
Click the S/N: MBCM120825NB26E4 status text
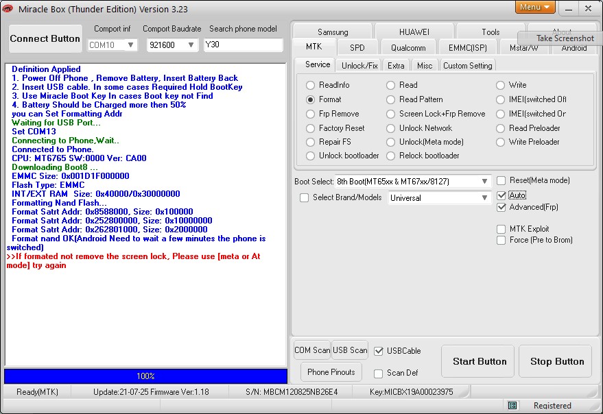[x=292, y=392]
